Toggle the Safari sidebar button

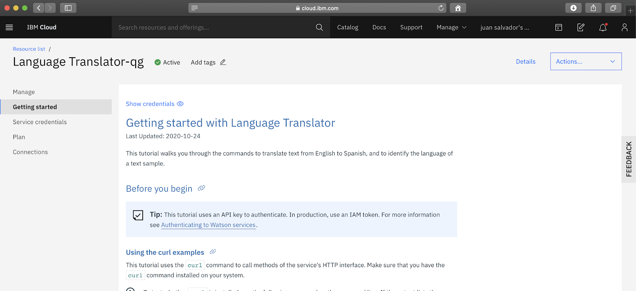(x=68, y=8)
